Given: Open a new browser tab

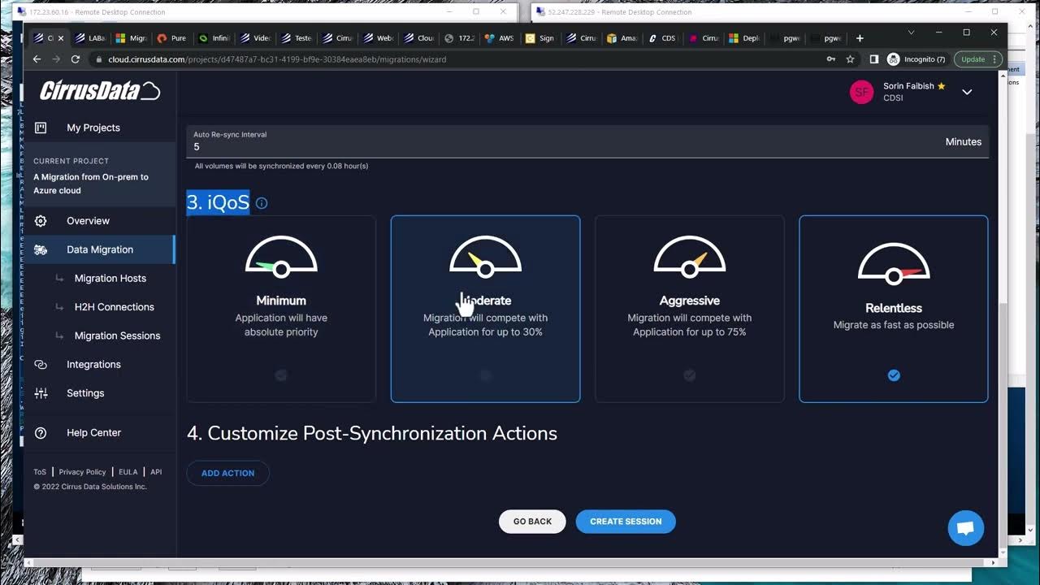Looking at the screenshot, I should click(860, 38).
